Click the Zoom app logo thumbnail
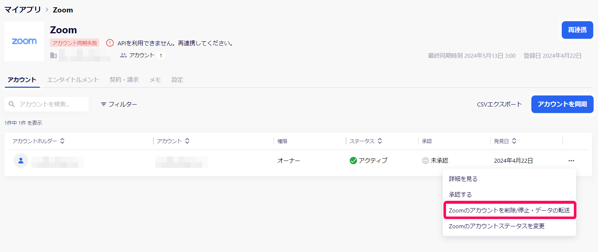598x252 pixels. coord(24,41)
